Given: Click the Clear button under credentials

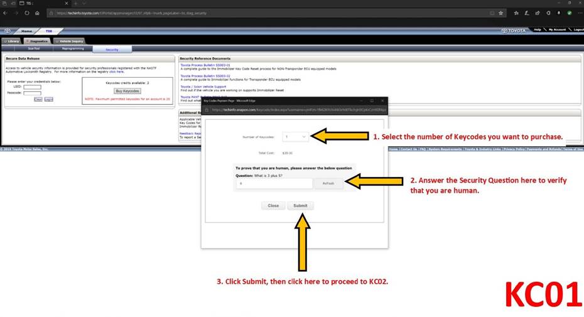Looking at the screenshot, I should click(38, 99).
